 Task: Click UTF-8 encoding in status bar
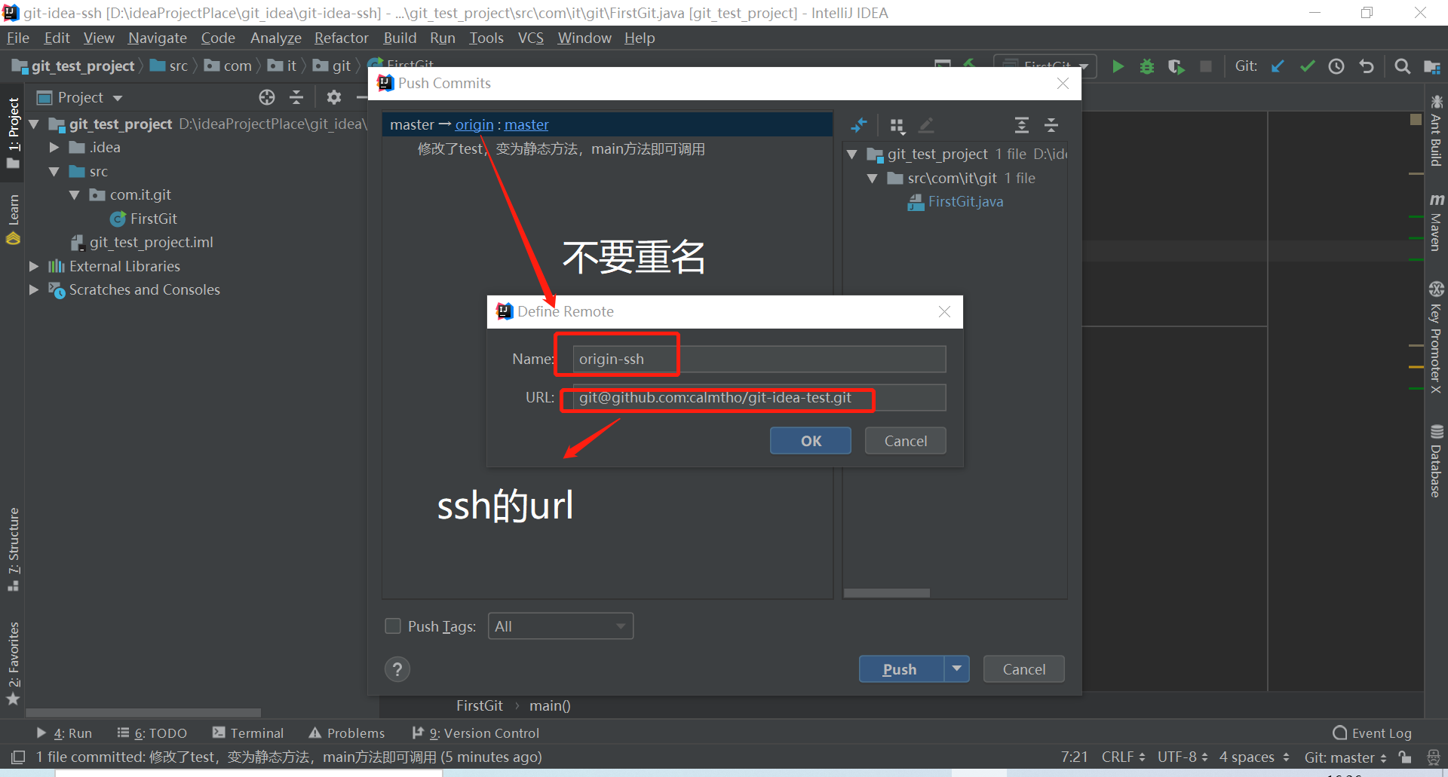click(1183, 757)
